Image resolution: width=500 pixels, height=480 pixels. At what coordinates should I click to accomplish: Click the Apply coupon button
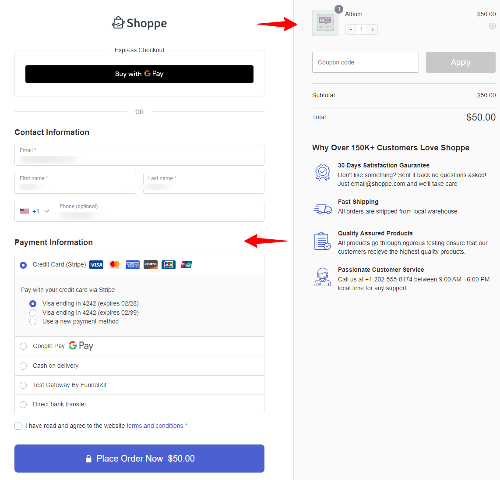click(461, 62)
